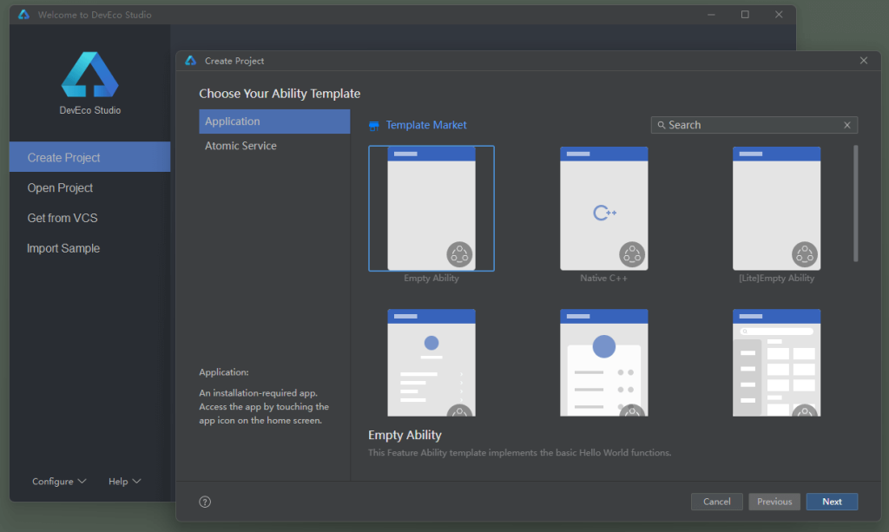Select the Native C++ template
Viewport: 889px width, 532px height.
[604, 208]
